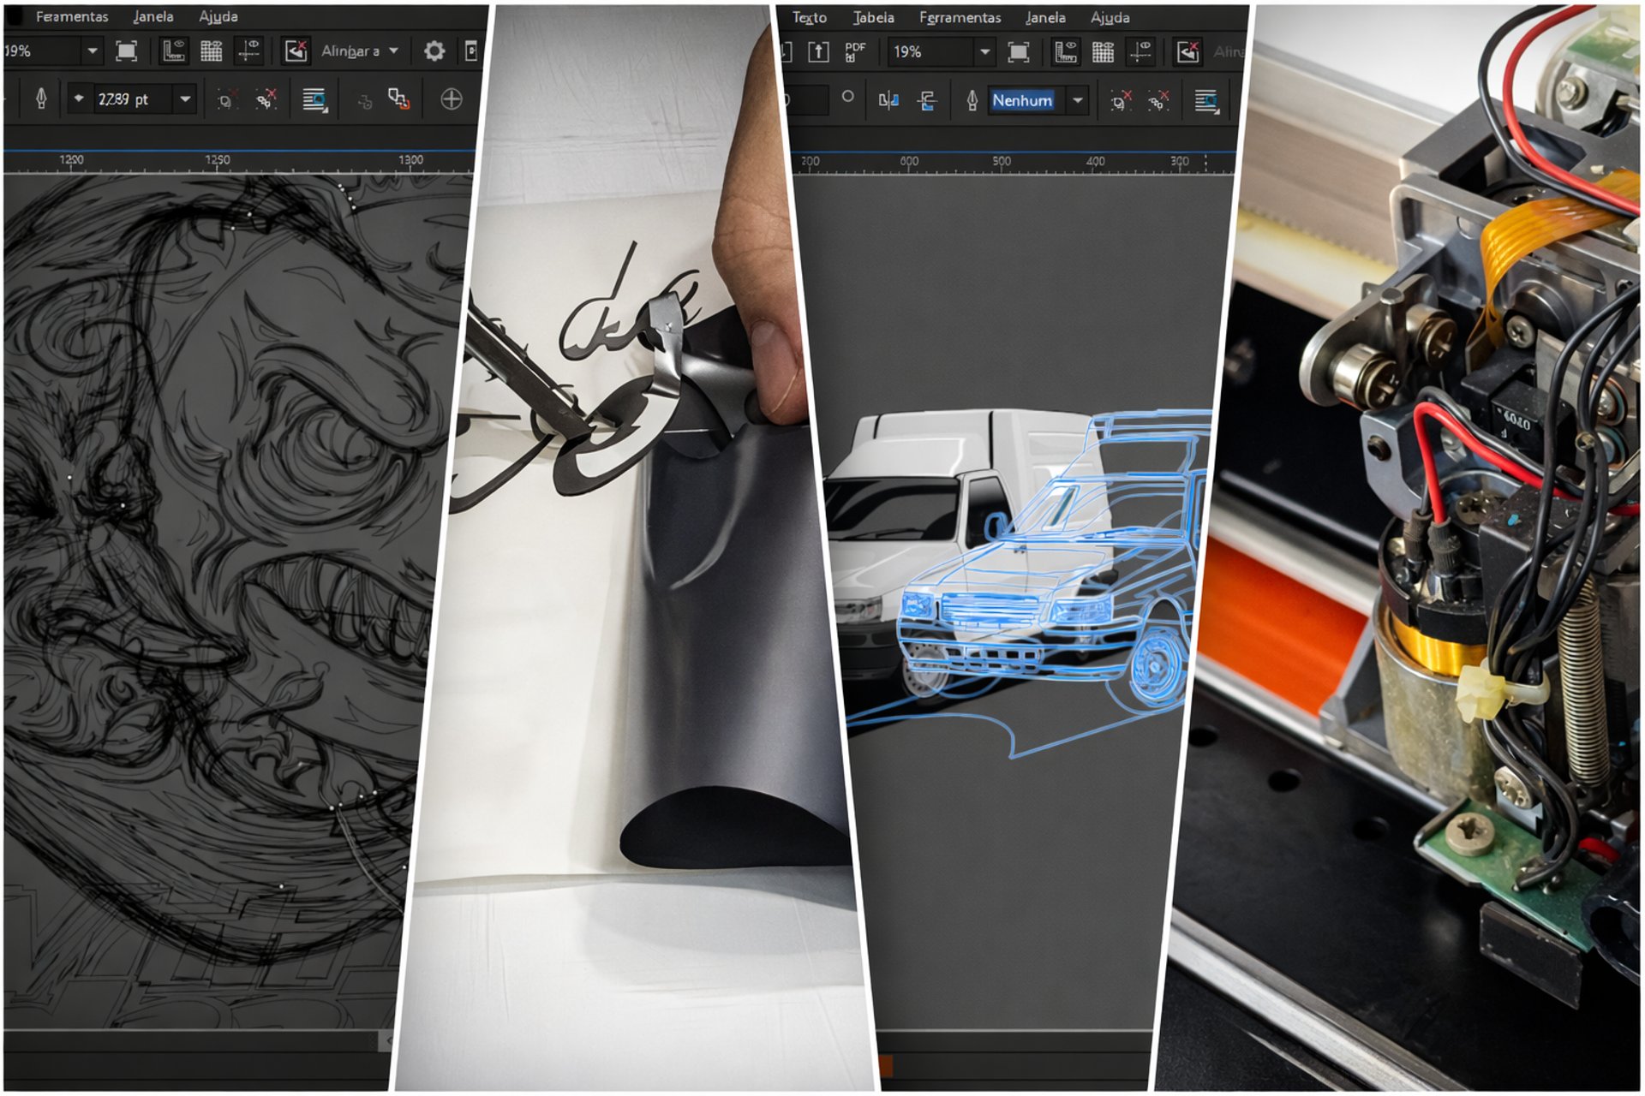
Task: Open the Texto menu
Action: pyautogui.click(x=809, y=17)
